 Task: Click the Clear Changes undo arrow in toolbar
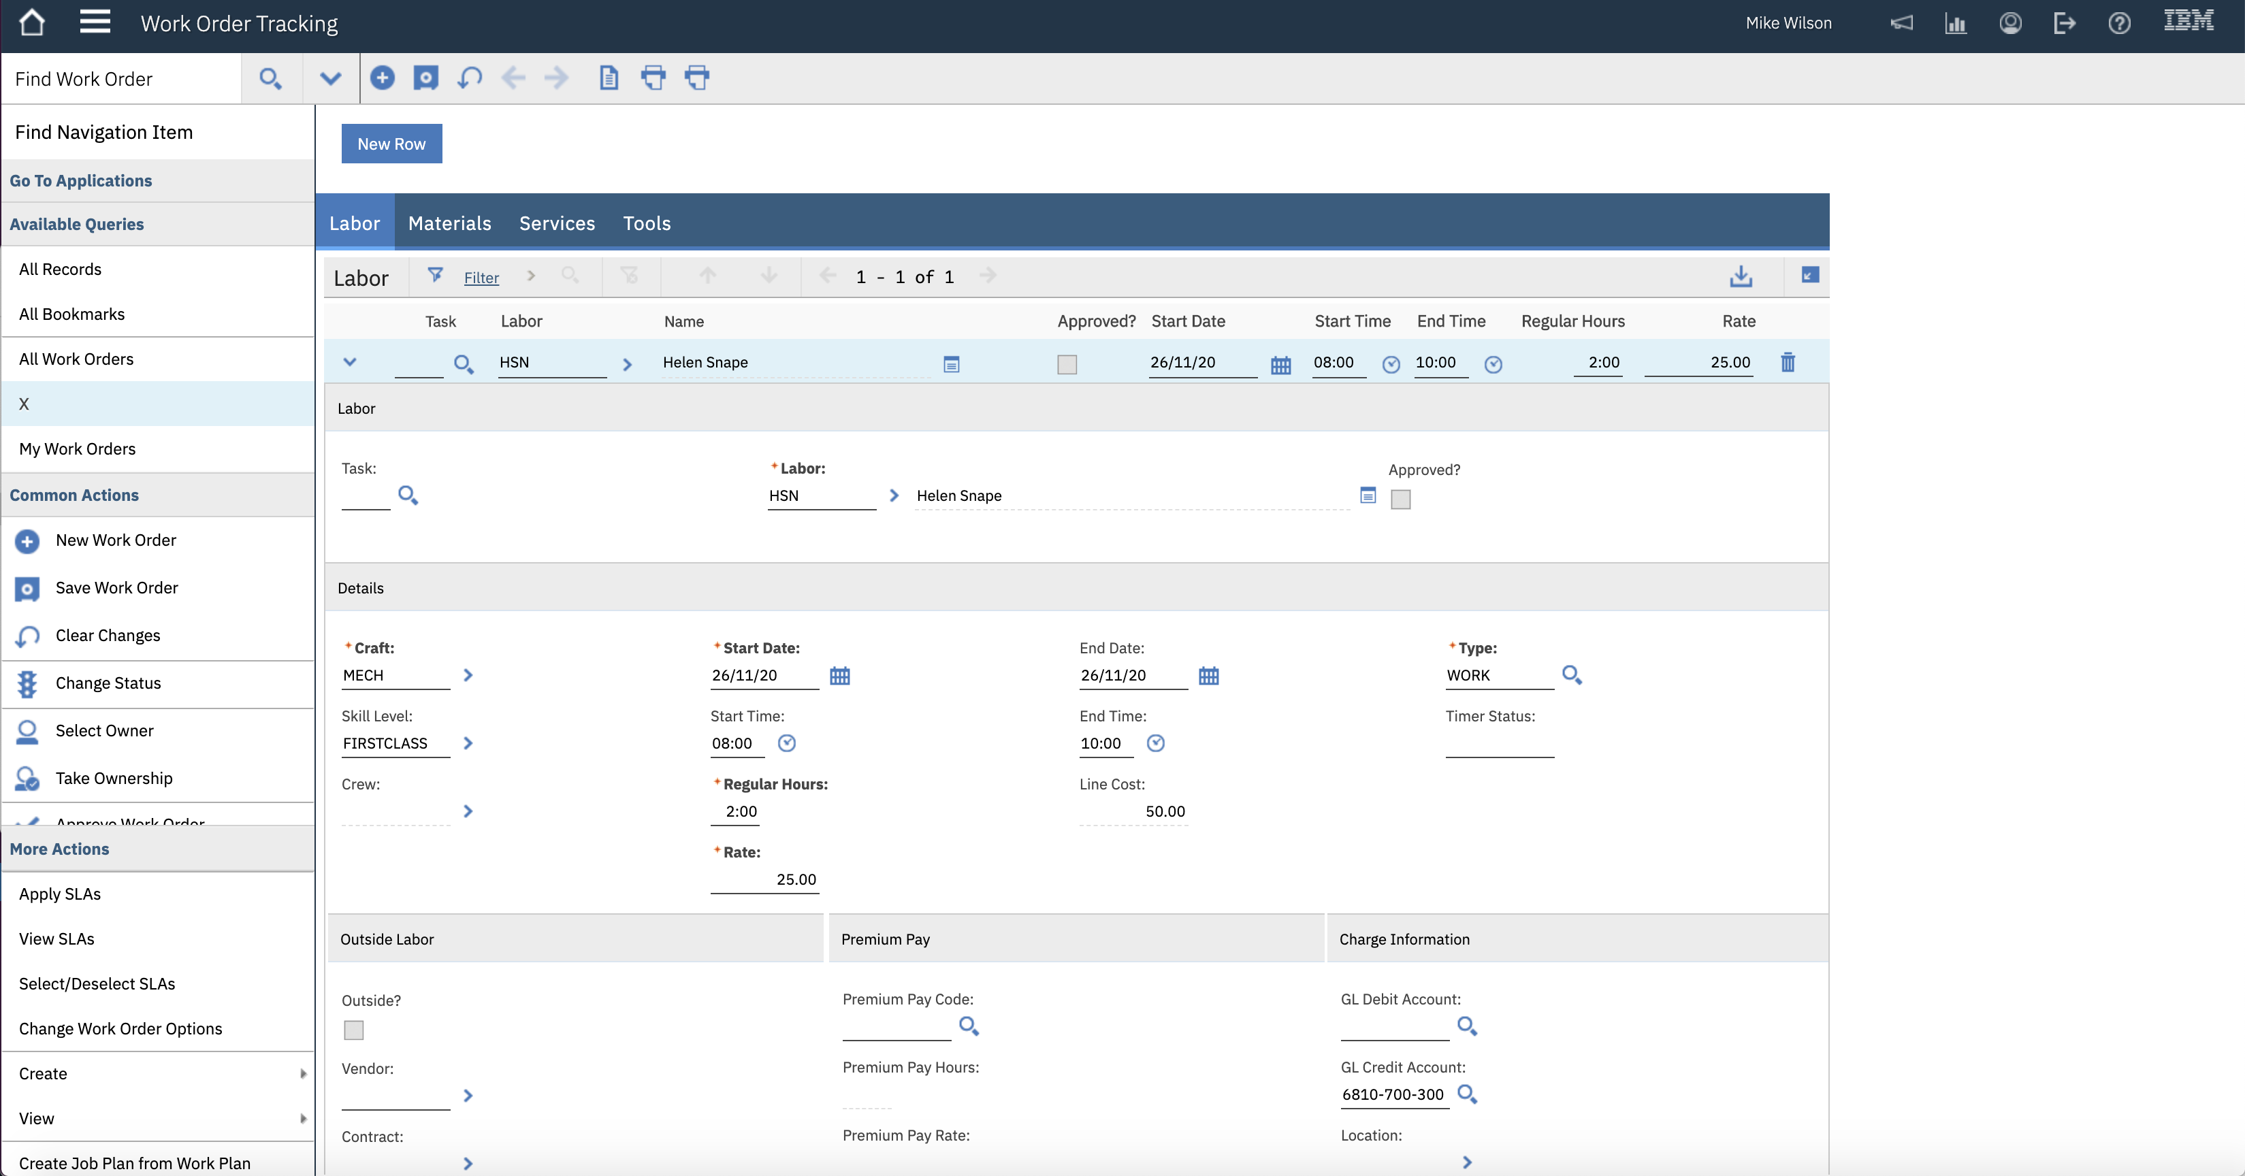coord(469,78)
